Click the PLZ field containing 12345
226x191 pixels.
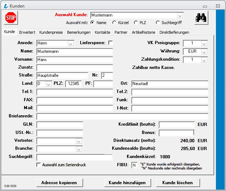coord(73,84)
